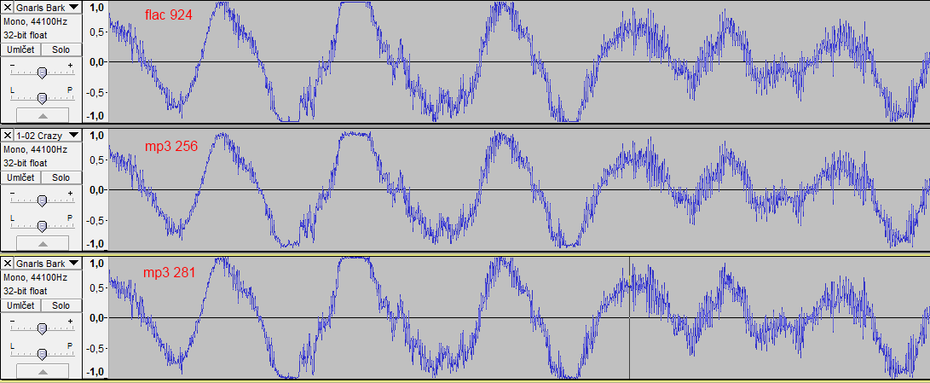Click the cursor line in the bottom track waveform

(x=629, y=317)
